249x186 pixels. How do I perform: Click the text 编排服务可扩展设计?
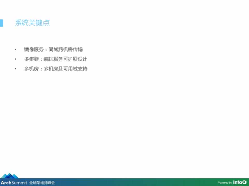tap(65, 59)
